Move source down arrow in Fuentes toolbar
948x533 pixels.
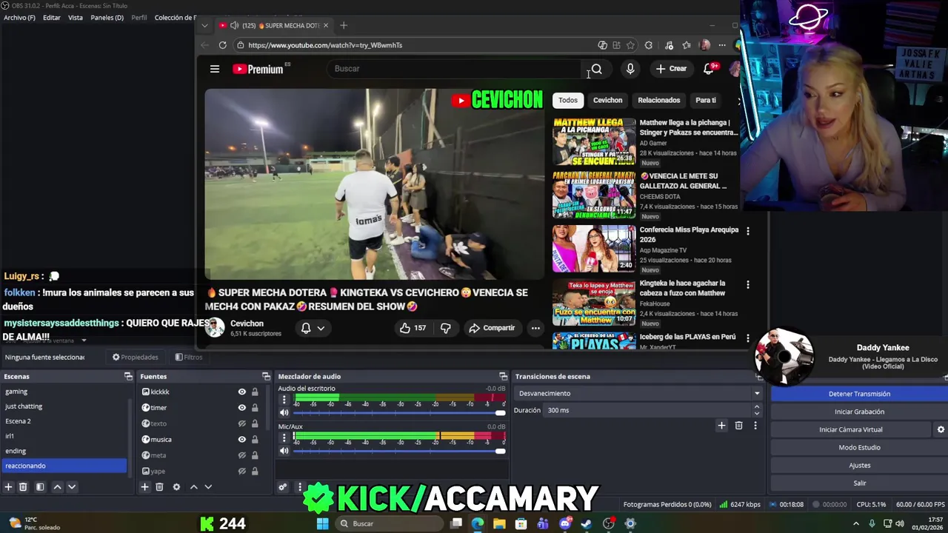point(208,487)
